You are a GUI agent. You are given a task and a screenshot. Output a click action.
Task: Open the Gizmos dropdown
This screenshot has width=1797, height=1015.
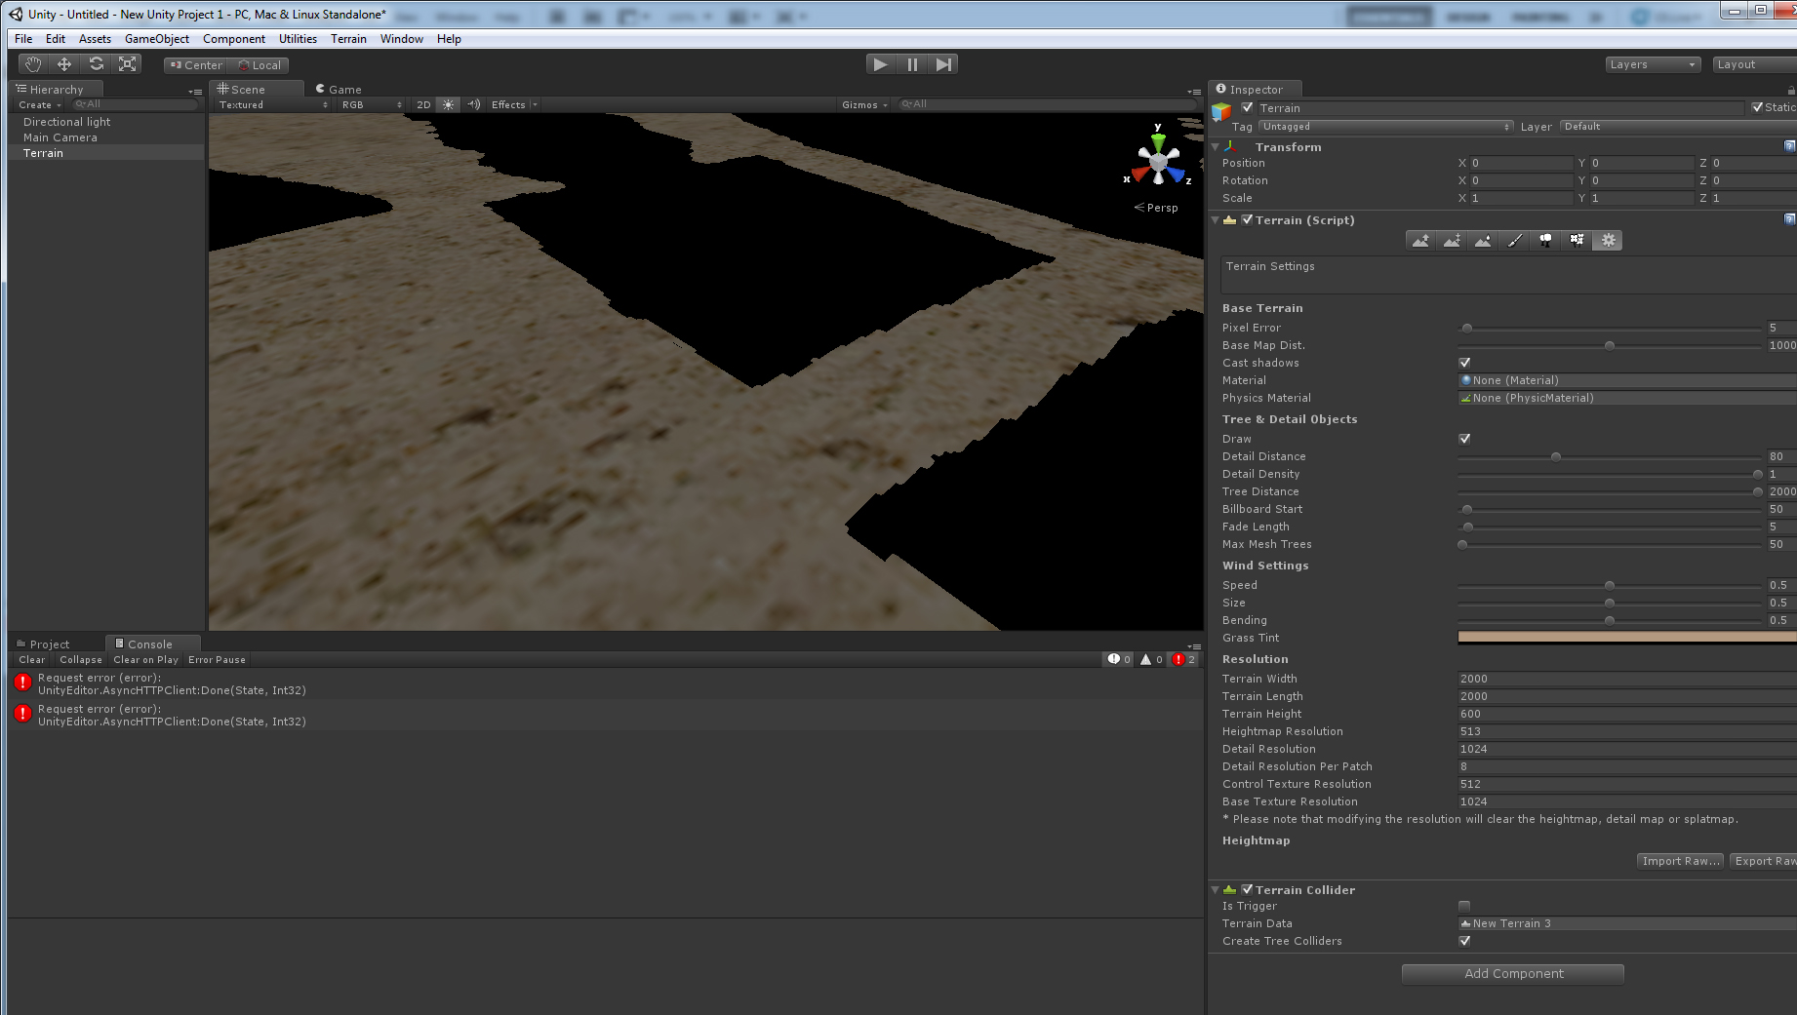pyautogui.click(x=864, y=104)
